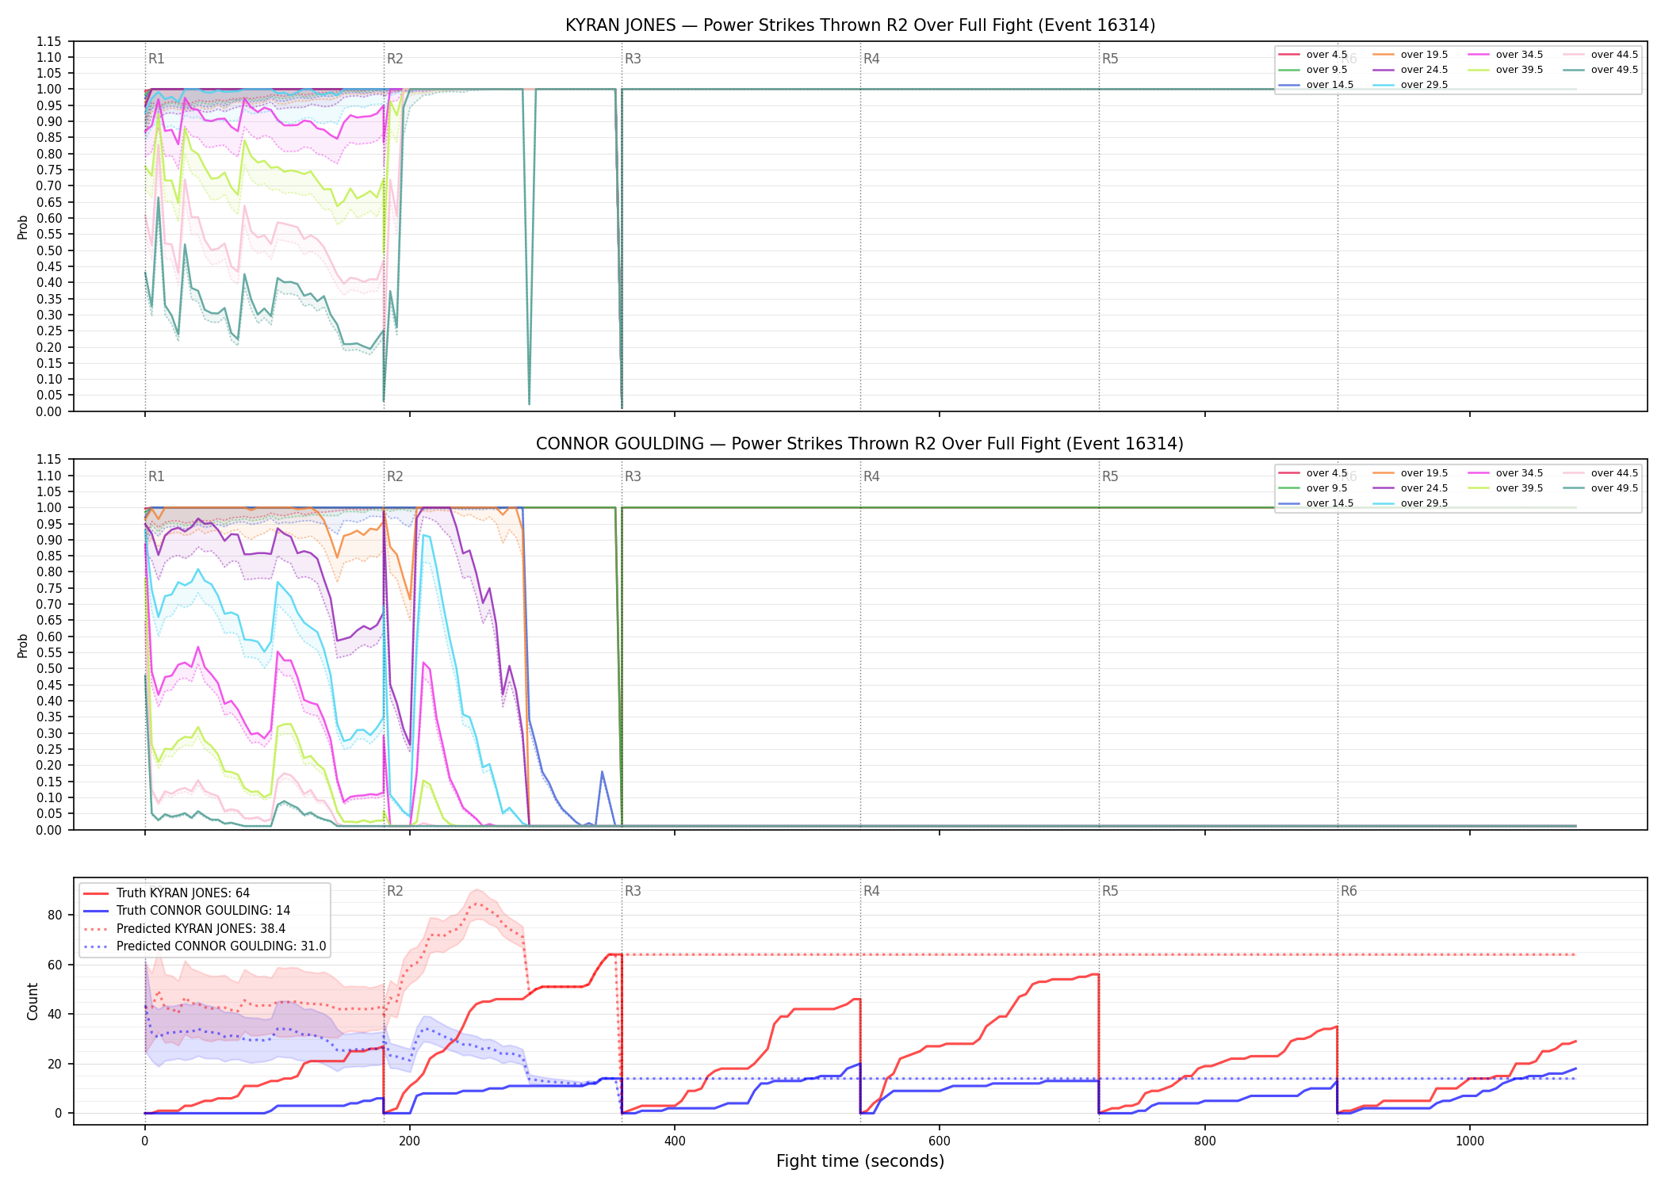1665x1189 pixels.
Task: Click the CONNOR GOULDING chart title
Action: point(860,444)
